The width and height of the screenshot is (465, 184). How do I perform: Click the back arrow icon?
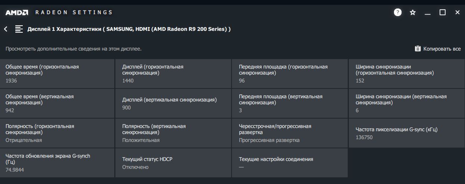click(x=6, y=29)
